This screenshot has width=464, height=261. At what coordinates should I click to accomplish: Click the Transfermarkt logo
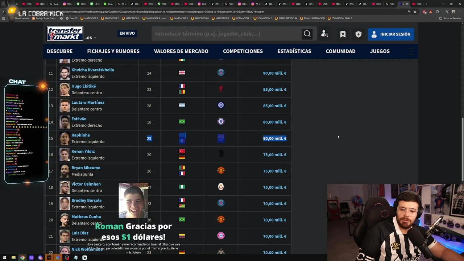65,34
